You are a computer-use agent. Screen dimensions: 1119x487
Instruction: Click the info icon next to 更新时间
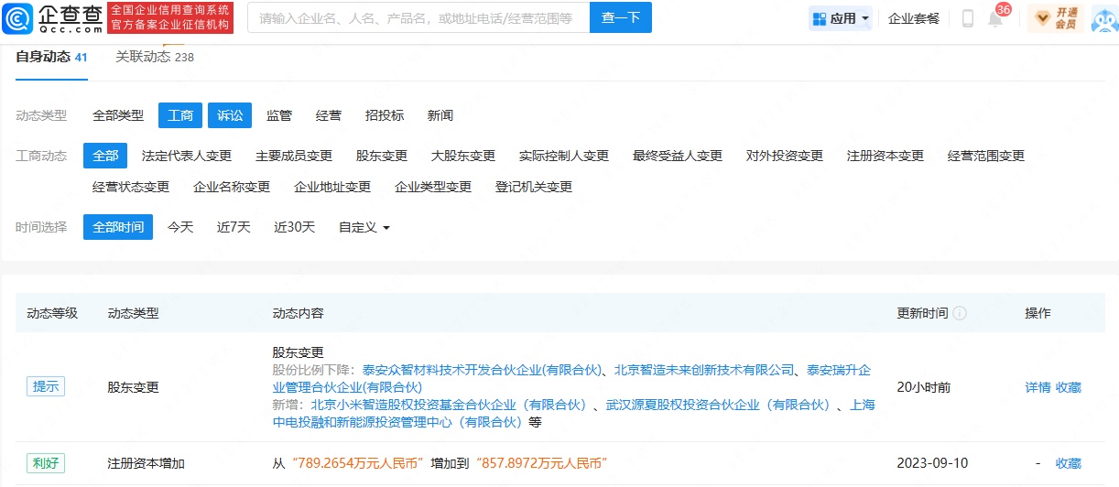tap(960, 313)
